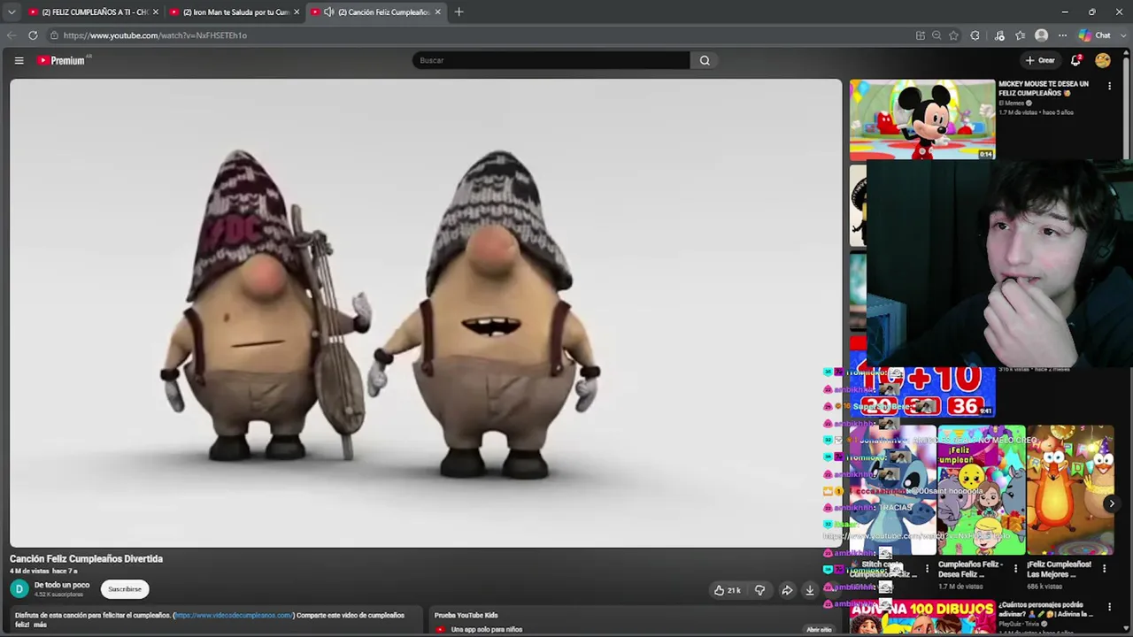The width and height of the screenshot is (1133, 637).
Task: Open the Stitch short thumbnail
Action: [x=892, y=490]
